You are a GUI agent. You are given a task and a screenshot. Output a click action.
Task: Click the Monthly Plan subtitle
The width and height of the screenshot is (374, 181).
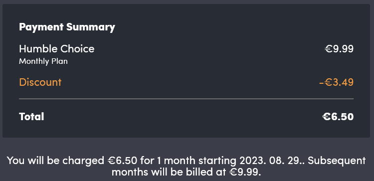coord(43,61)
